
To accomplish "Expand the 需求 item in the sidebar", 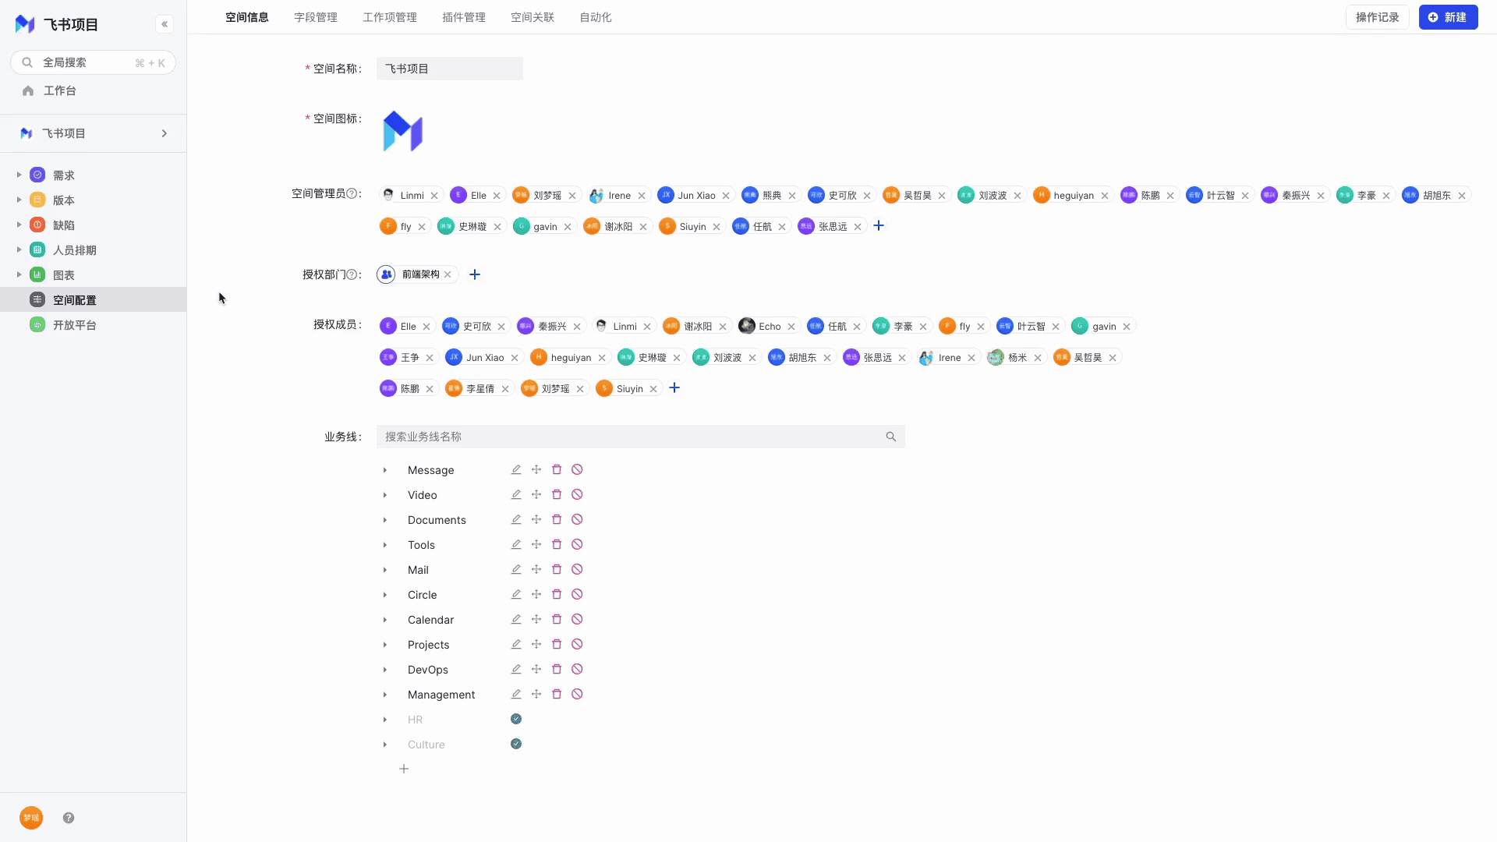I will coord(19,175).
